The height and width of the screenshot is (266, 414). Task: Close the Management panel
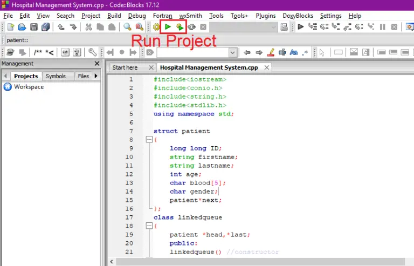[x=97, y=64]
